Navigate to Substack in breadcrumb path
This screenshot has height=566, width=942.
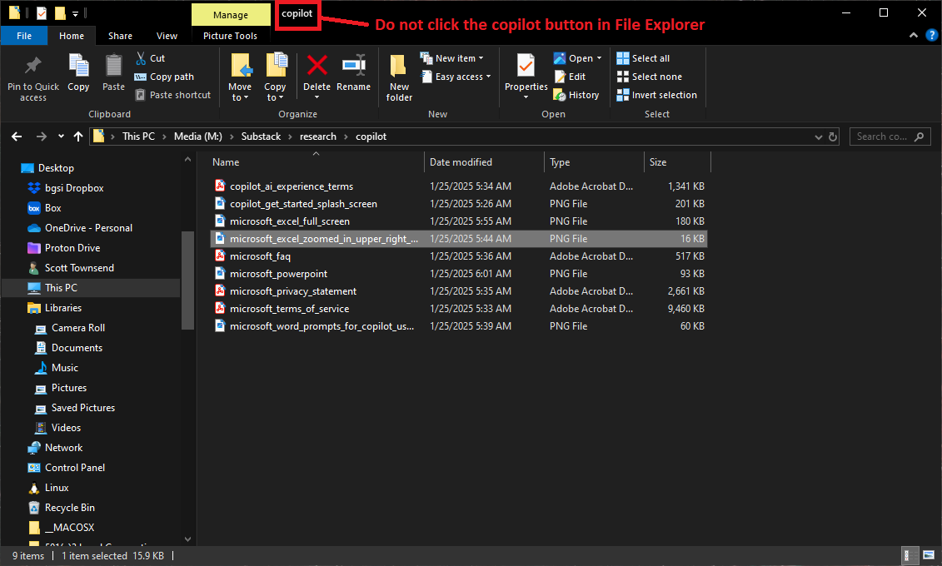(x=261, y=137)
